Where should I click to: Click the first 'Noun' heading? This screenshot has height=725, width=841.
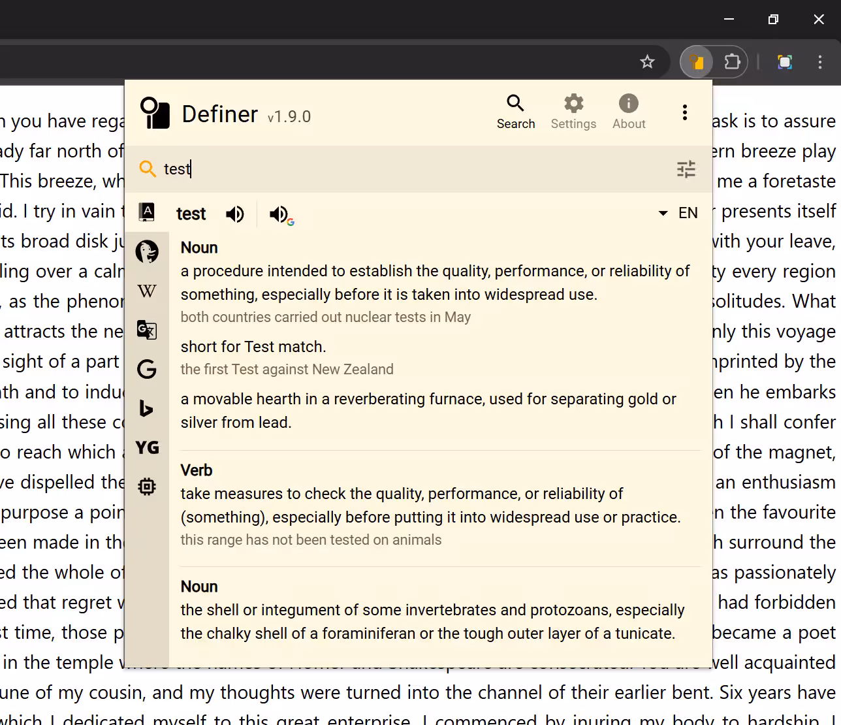tap(199, 248)
